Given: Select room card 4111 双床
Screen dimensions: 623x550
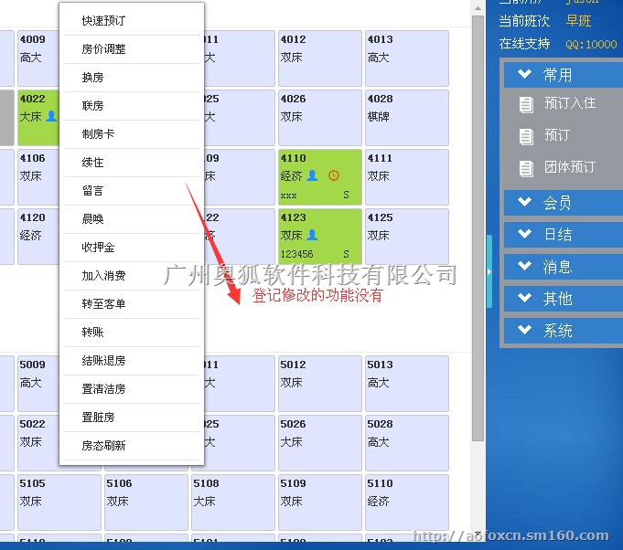Looking at the screenshot, I should (407, 177).
